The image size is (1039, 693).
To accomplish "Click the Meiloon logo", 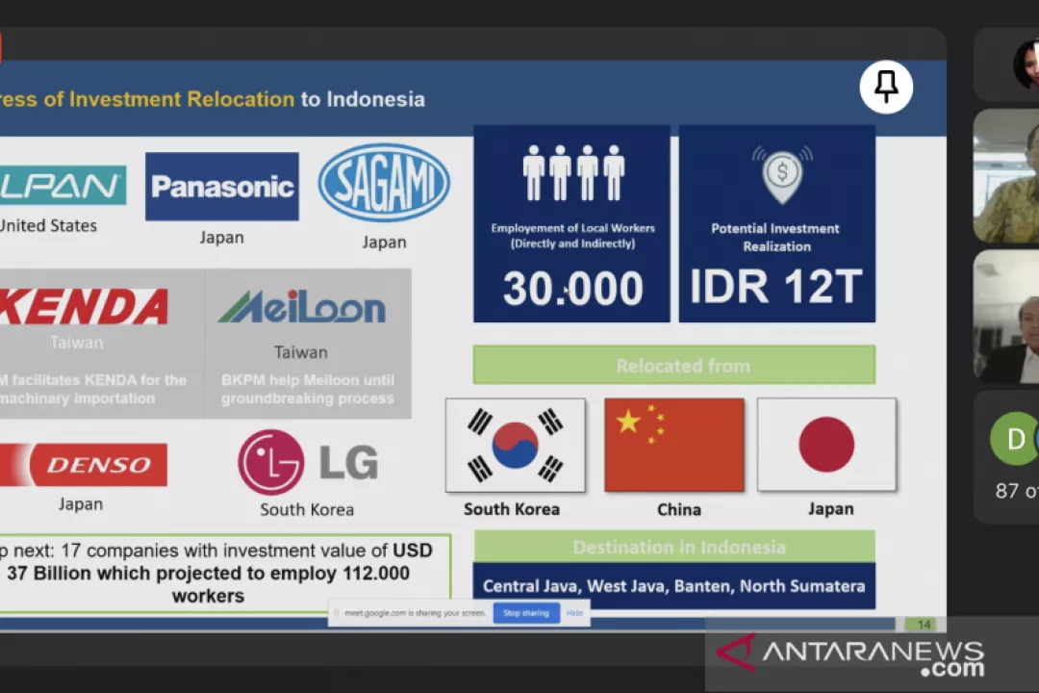I will 301,307.
